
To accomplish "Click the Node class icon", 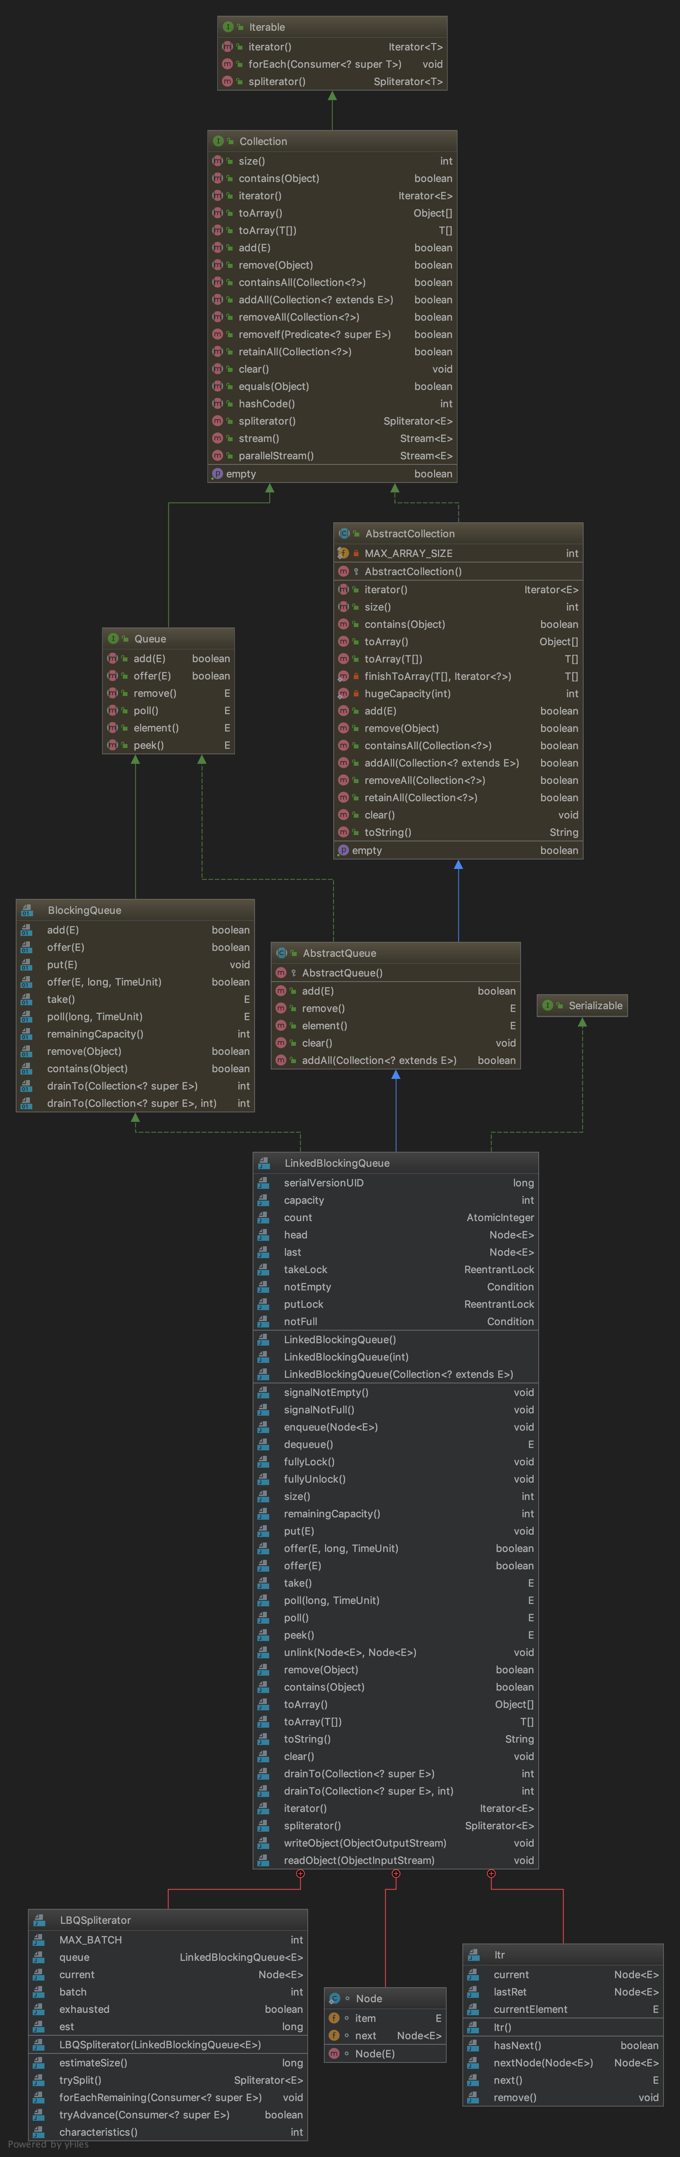I will [x=334, y=1999].
